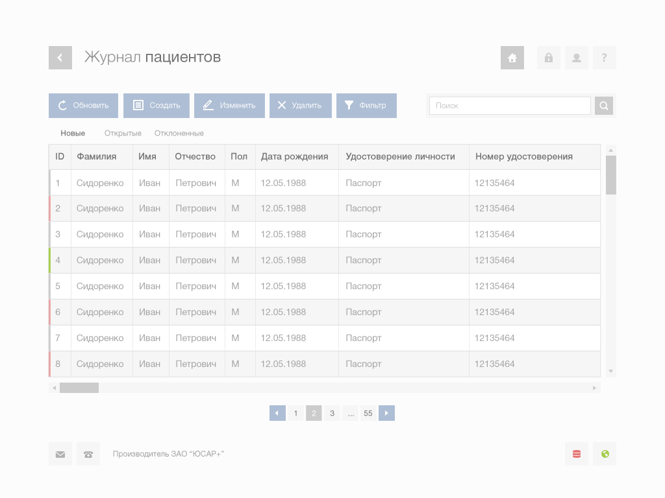Open the mail envelope icon in footer
This screenshot has height=498, width=665.
(60, 454)
